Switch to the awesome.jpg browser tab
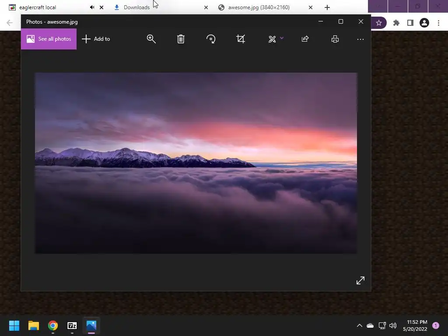The height and width of the screenshot is (336, 448). (x=259, y=7)
